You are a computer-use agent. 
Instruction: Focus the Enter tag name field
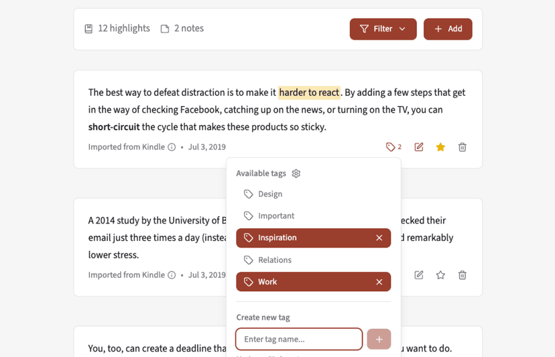pos(299,340)
